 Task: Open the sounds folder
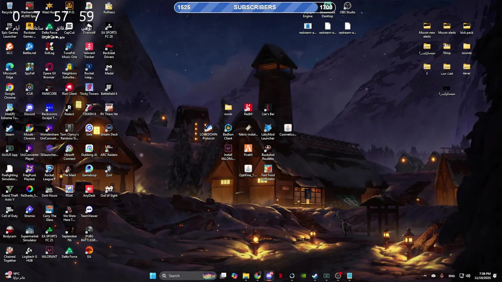click(x=467, y=49)
